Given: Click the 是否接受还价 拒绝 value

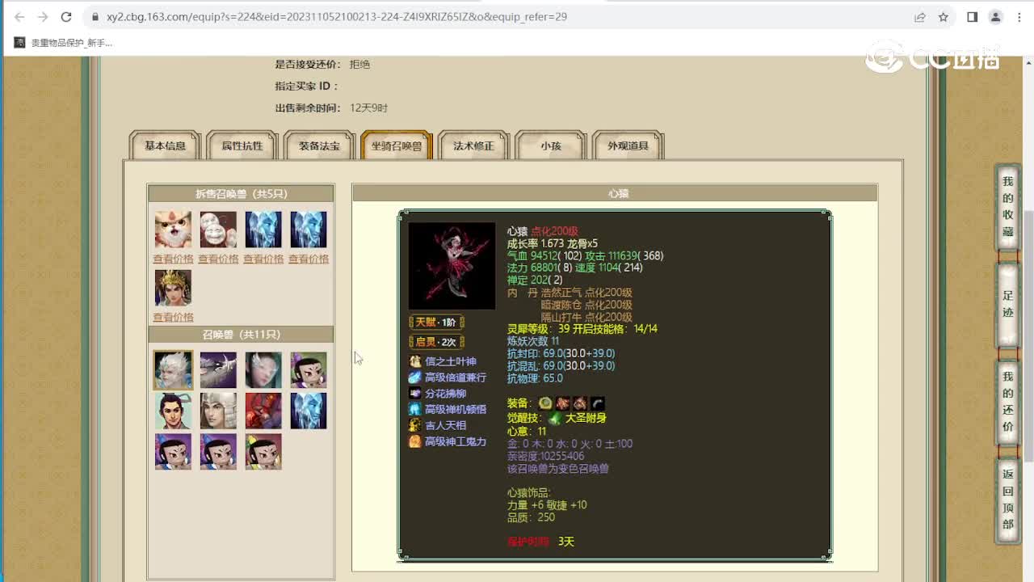Looking at the screenshot, I should 359,65.
